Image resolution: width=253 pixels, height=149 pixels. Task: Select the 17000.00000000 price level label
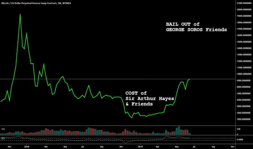pyautogui.click(x=244, y=29)
